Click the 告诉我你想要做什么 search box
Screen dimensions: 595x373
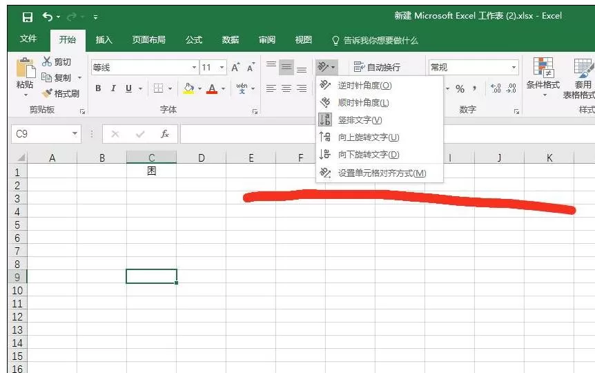click(375, 40)
